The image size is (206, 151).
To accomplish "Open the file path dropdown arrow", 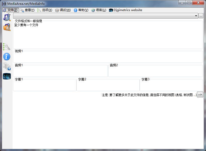I will pos(196,16).
